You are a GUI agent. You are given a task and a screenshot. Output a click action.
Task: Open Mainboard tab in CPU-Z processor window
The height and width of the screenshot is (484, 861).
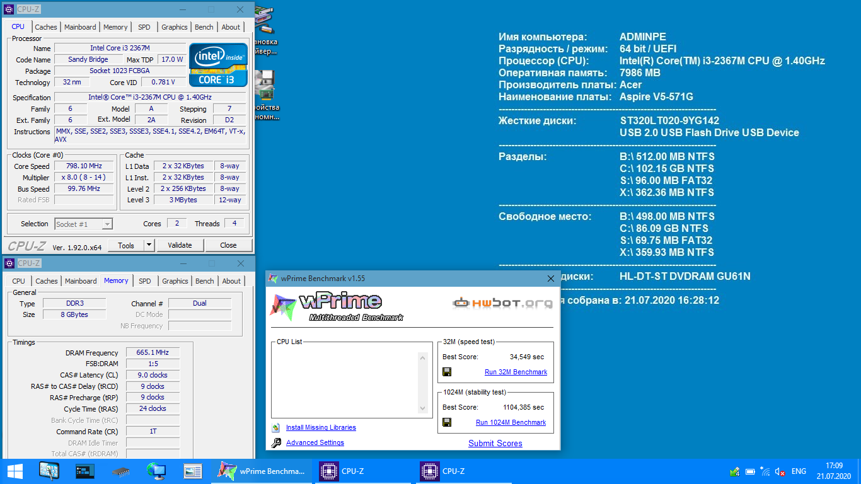pos(80,27)
